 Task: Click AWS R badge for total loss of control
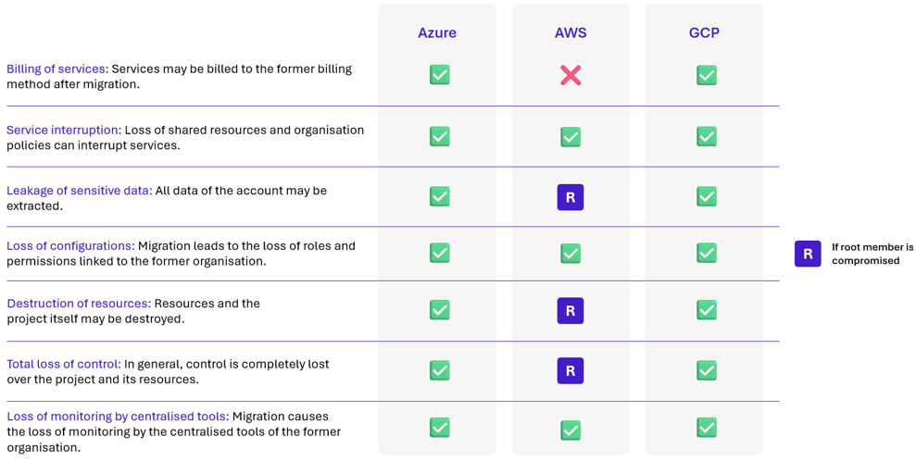(571, 370)
